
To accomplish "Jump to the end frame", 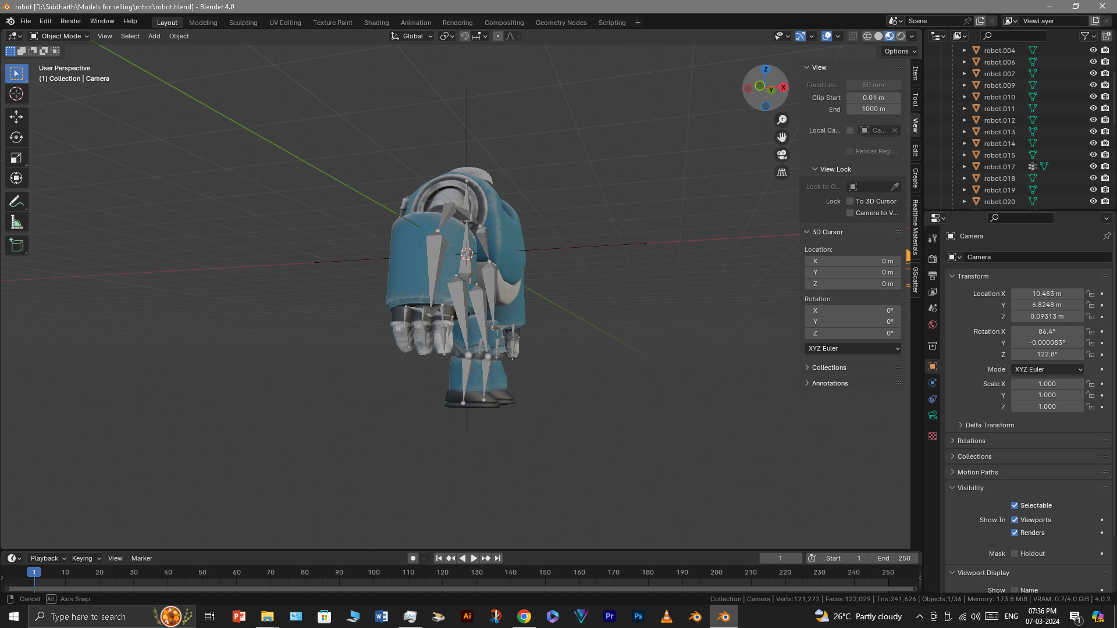I will click(x=497, y=558).
